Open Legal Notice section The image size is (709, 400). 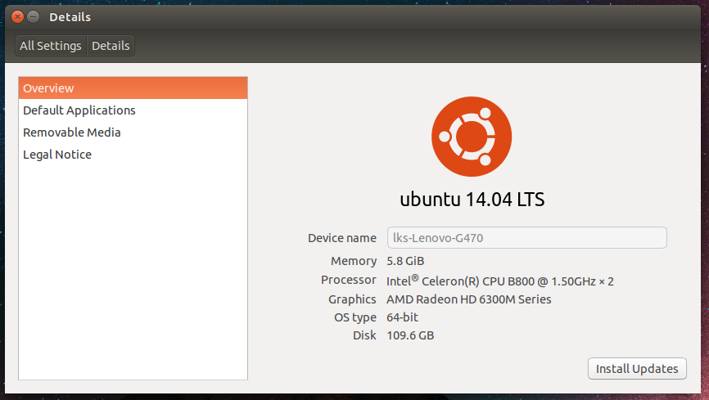[x=133, y=155]
